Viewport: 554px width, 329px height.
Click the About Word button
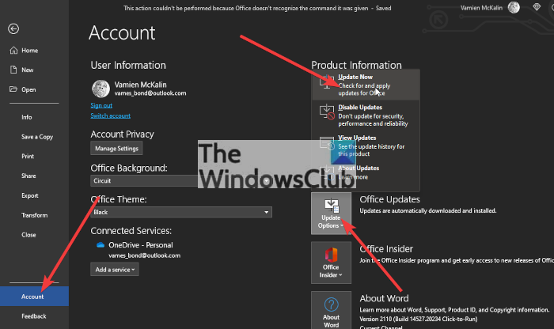[x=331, y=311]
